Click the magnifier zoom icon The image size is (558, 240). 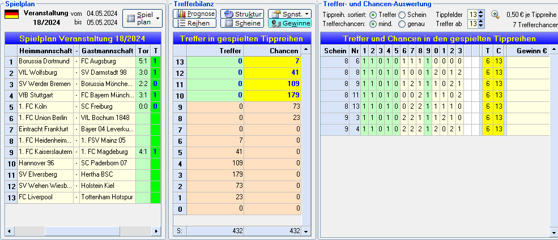[495, 14]
